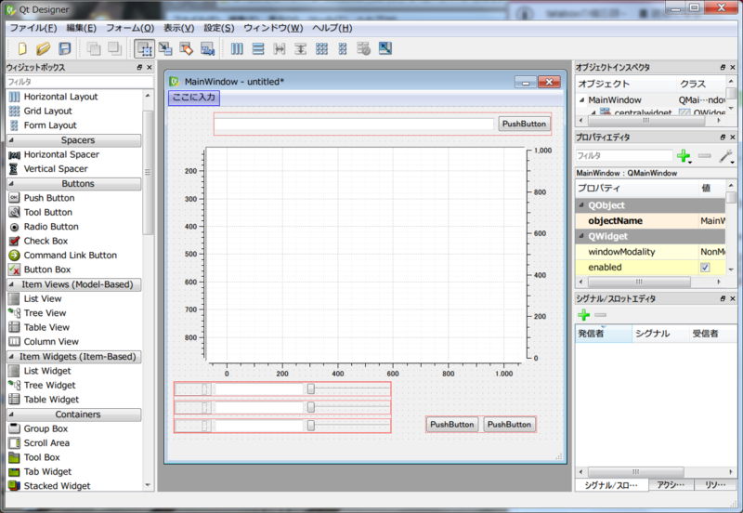Open the 設定(S) menu
This screenshot has width=743, height=513.
click(219, 28)
